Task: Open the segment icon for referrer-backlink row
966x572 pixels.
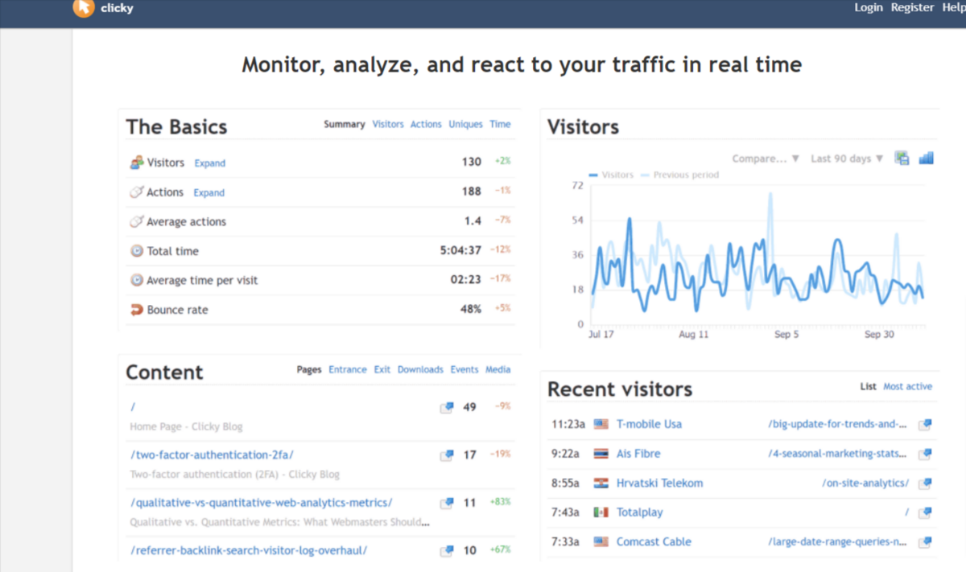Action: pyautogui.click(x=447, y=551)
